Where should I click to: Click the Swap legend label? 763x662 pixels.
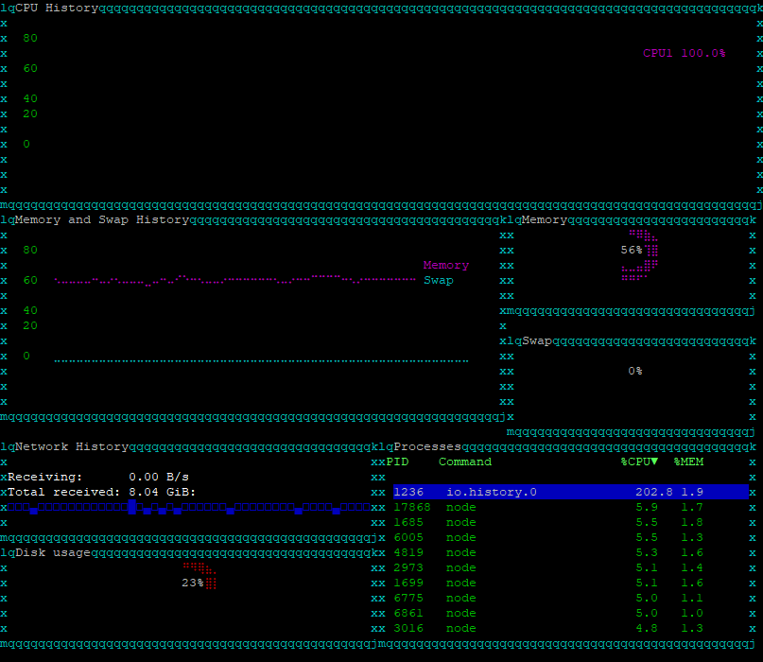[439, 280]
